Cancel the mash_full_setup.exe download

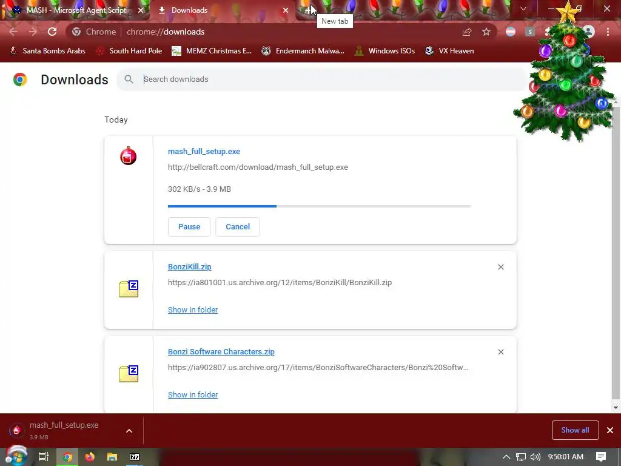238,227
